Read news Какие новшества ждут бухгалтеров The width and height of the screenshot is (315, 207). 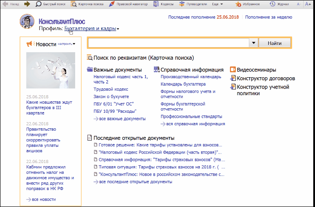point(49,108)
